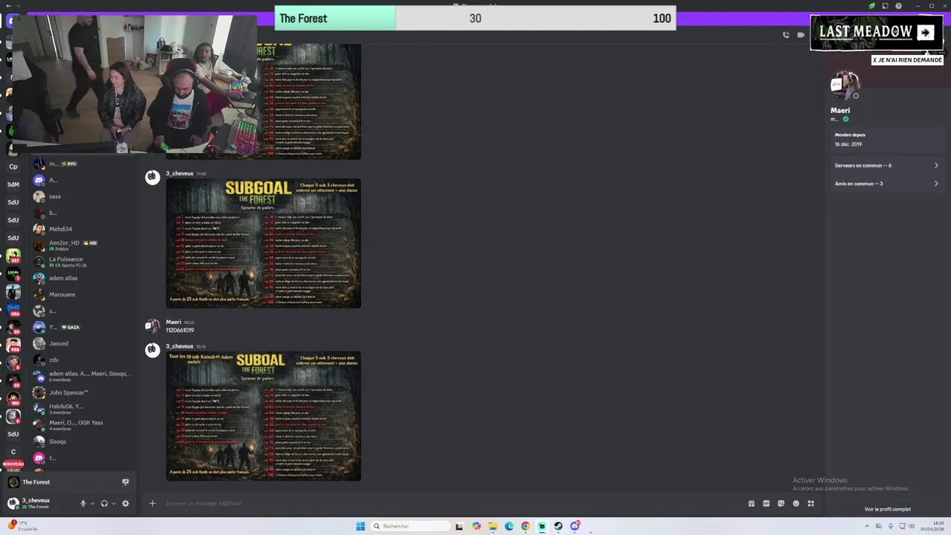951x535 pixels.
Task: Open the gift icon in message bar
Action: [x=751, y=503]
